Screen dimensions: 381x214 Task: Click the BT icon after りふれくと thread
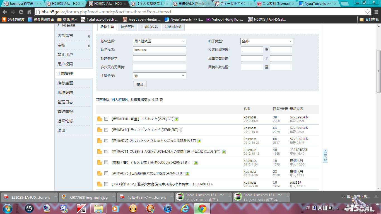tap(177, 119)
